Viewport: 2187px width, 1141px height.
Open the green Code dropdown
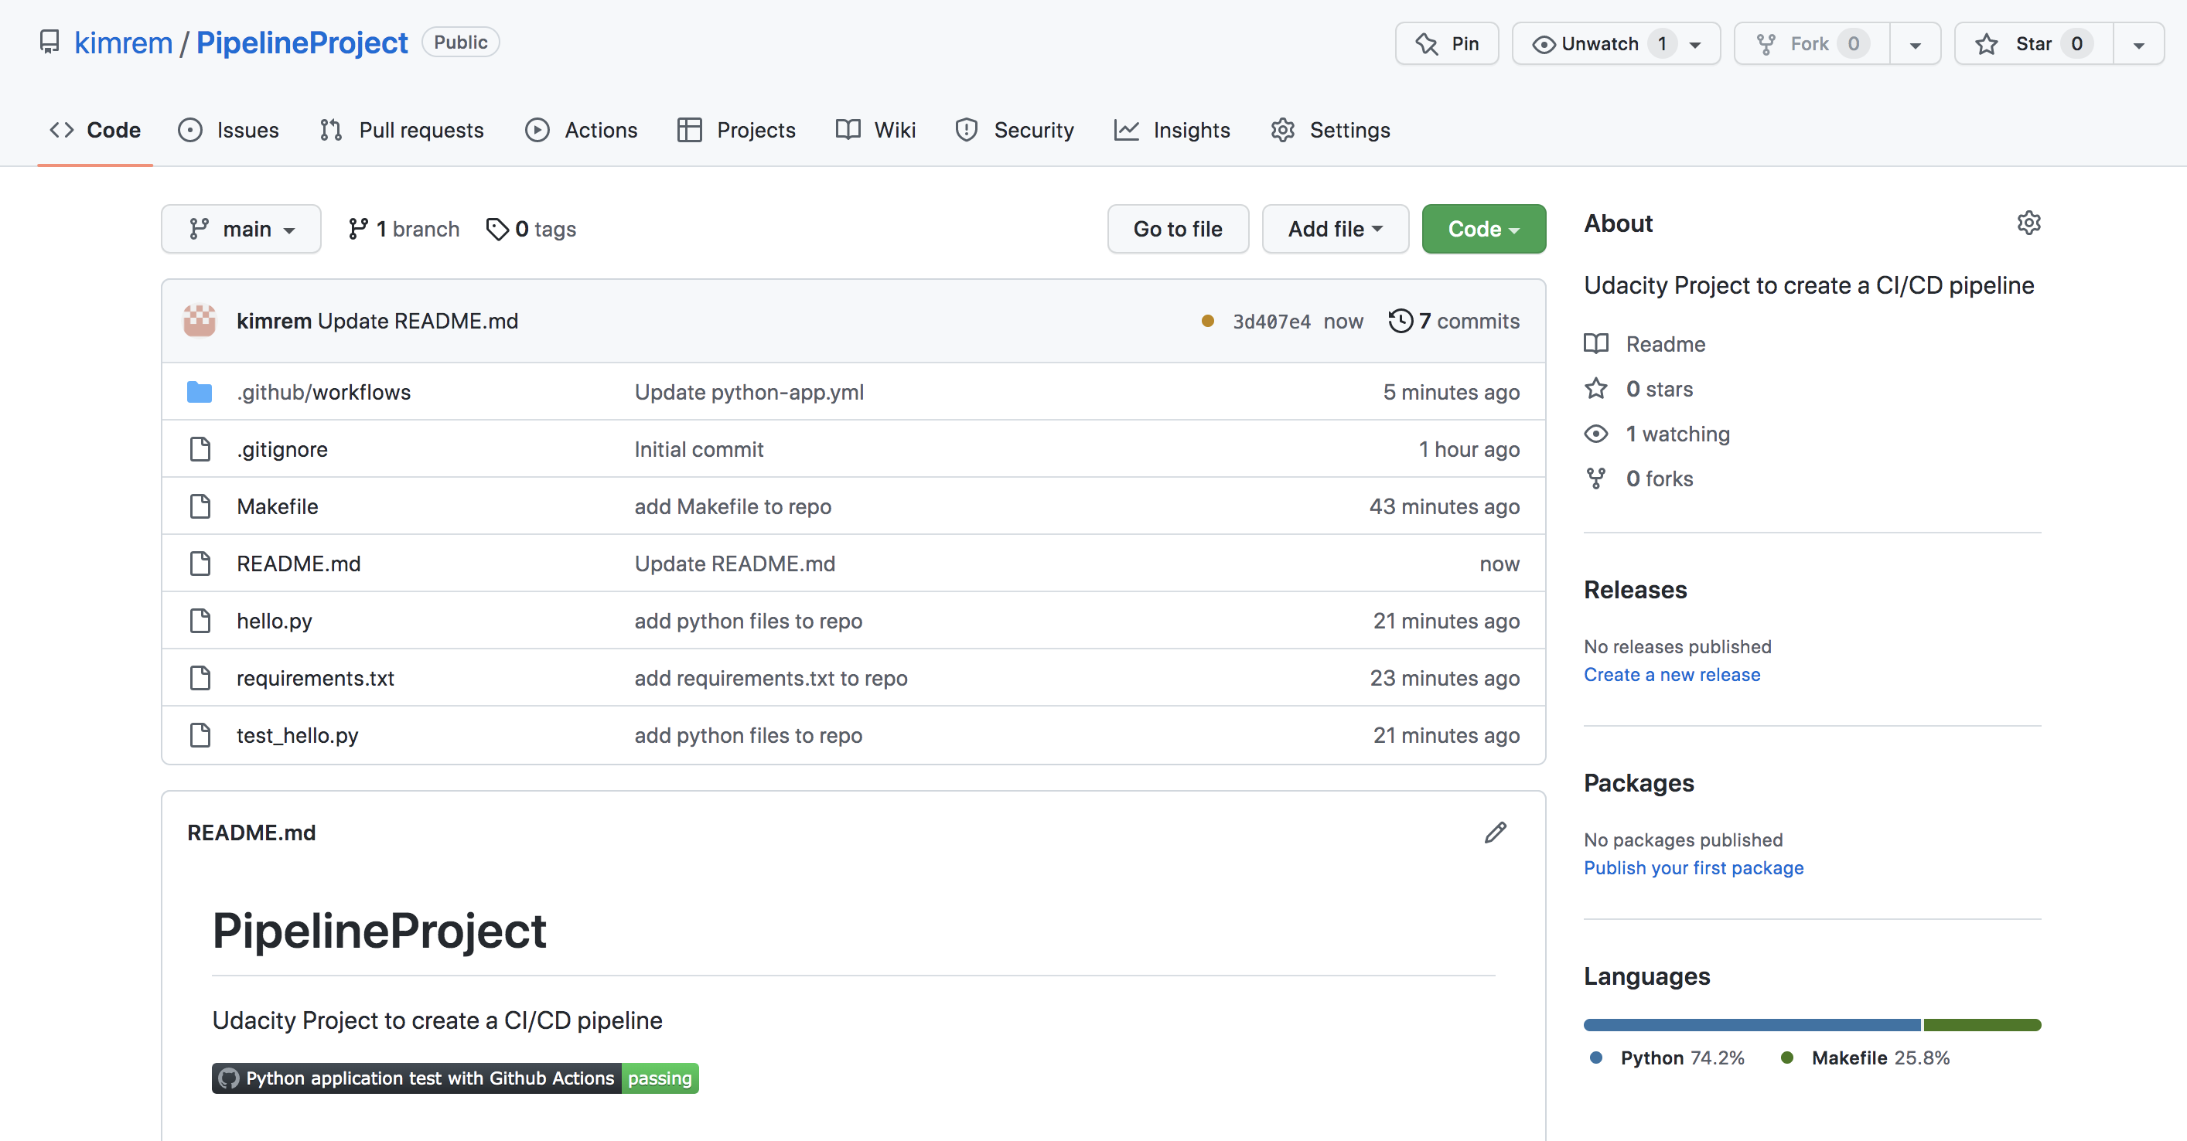coord(1483,230)
